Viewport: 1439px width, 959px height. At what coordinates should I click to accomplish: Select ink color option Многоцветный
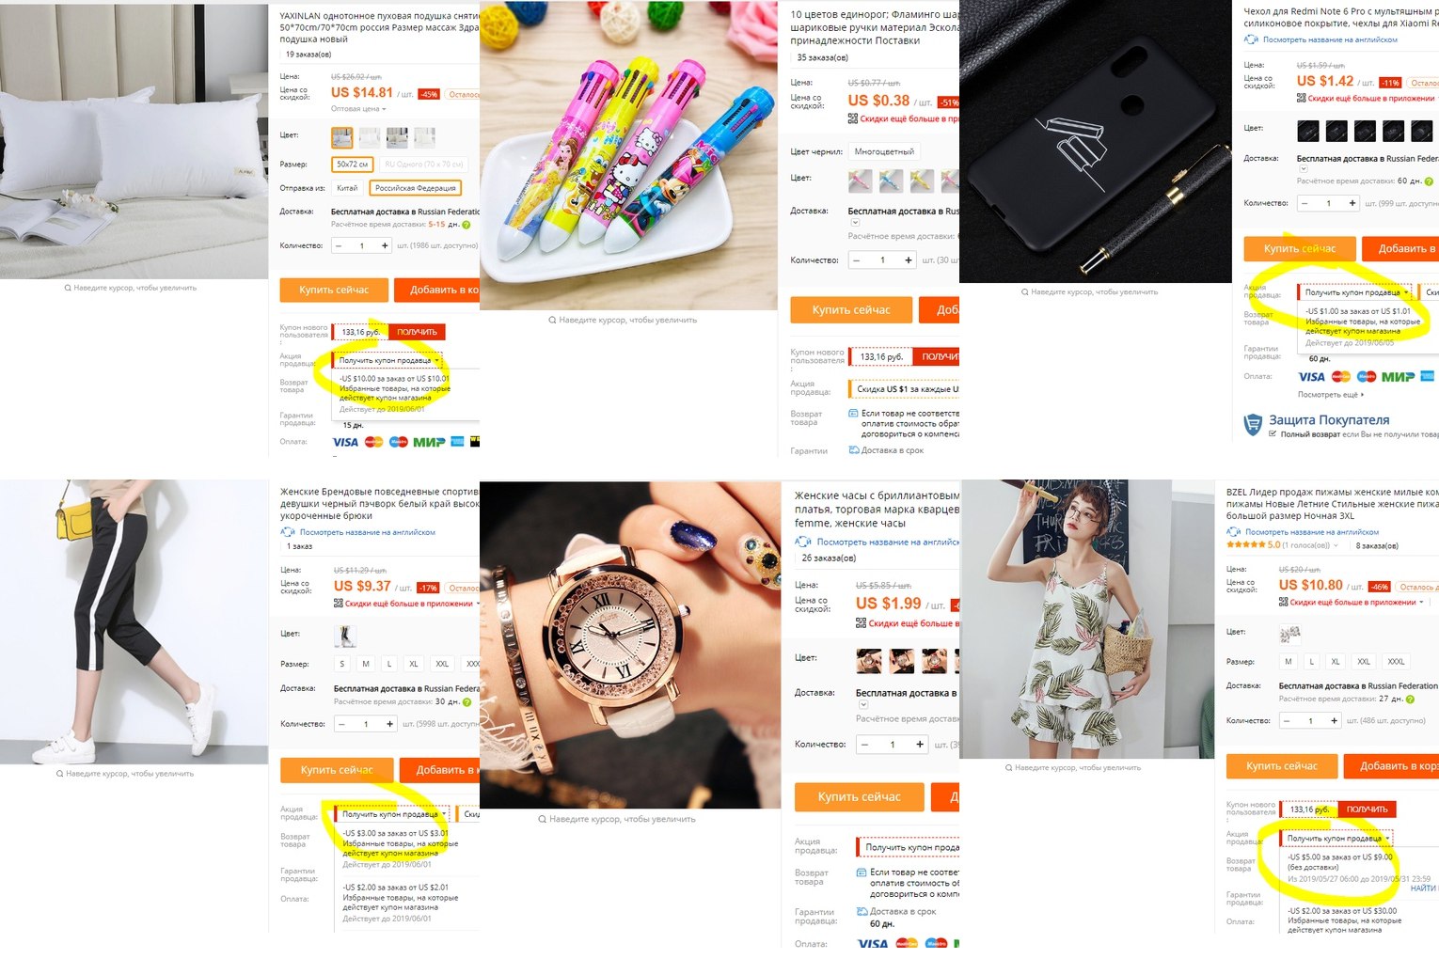[884, 151]
